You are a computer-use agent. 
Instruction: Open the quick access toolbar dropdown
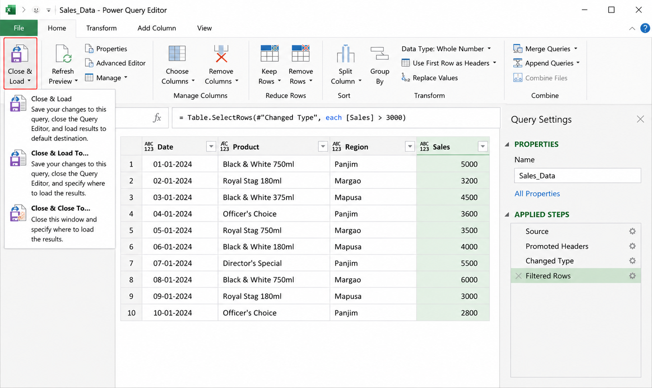49,10
